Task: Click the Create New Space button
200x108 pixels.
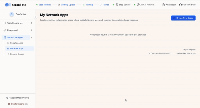Action: (183, 18)
